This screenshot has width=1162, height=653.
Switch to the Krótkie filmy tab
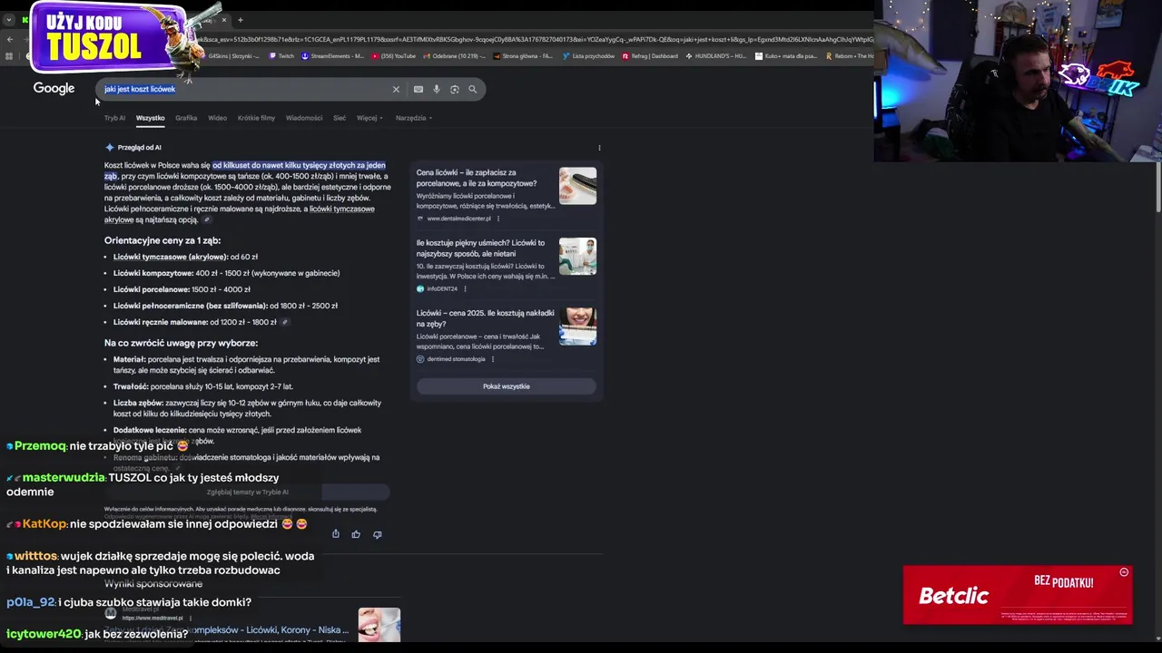256,118
